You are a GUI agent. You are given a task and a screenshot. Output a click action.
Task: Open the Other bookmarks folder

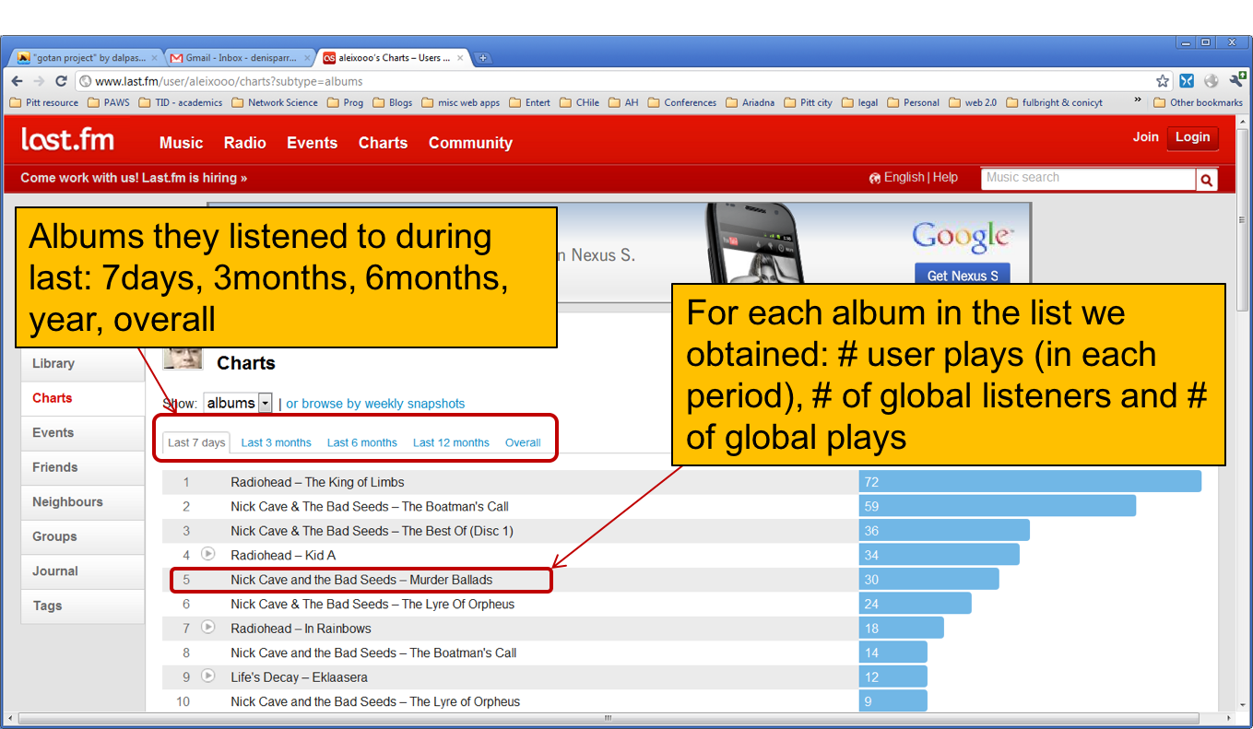click(1198, 102)
